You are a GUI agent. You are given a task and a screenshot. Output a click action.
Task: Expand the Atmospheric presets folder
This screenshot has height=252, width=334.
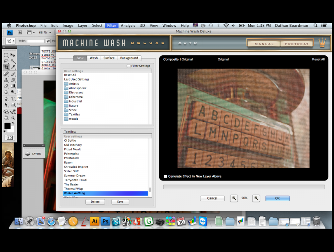pos(75,88)
